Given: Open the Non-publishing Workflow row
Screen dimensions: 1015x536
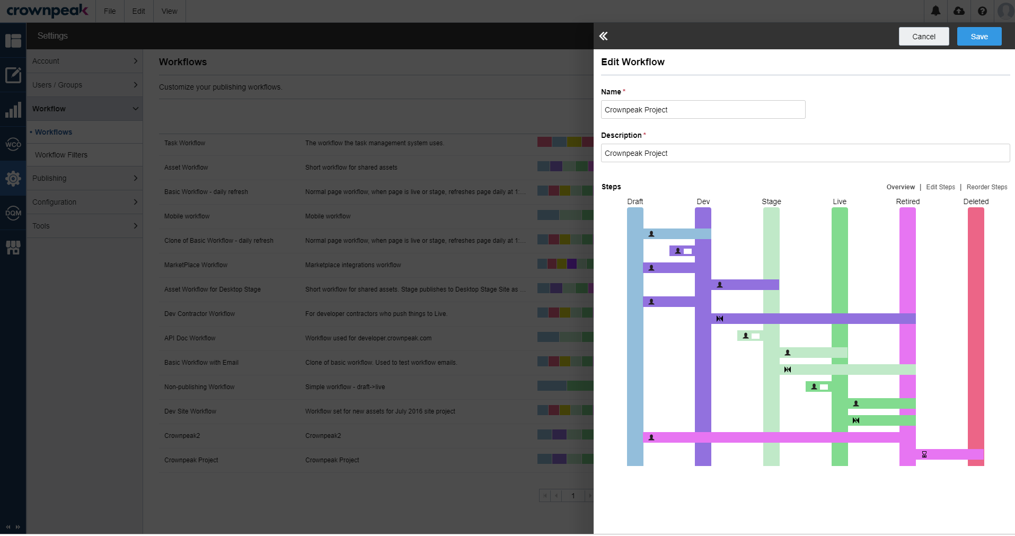Looking at the screenshot, I should (x=376, y=387).
